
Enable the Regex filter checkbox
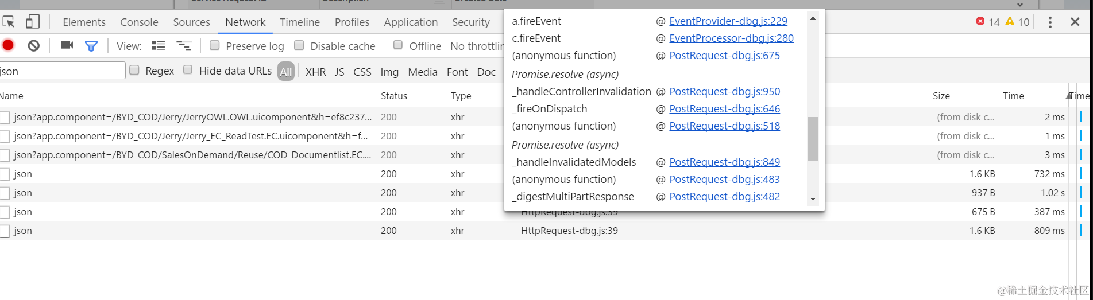(134, 70)
